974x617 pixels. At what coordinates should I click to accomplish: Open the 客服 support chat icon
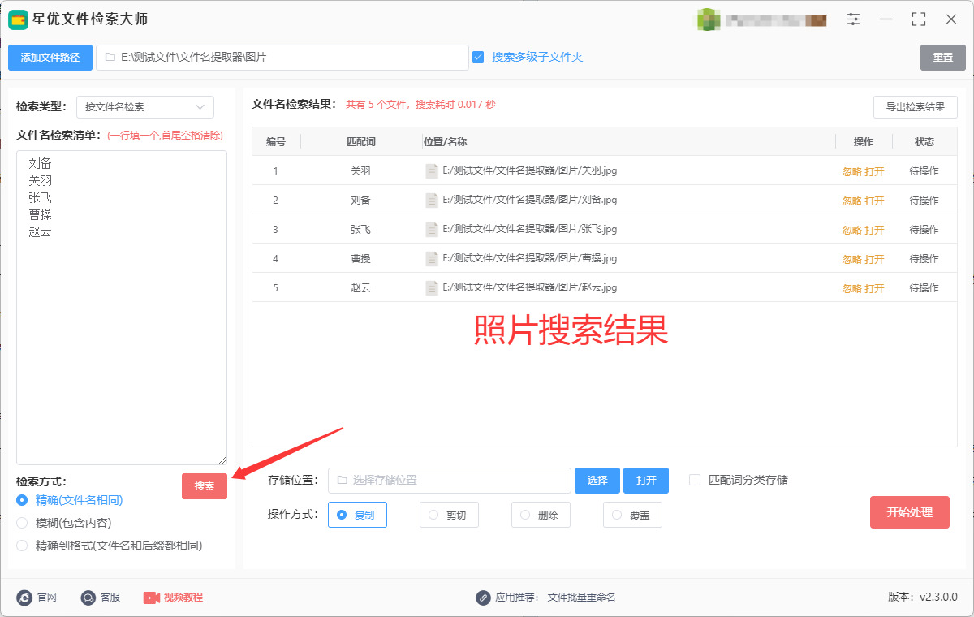point(88,598)
